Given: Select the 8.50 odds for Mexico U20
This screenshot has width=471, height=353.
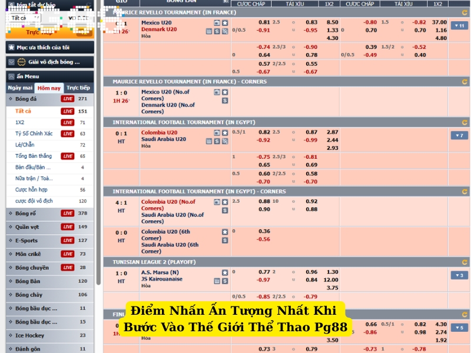Looking at the screenshot, I should tap(332, 22).
